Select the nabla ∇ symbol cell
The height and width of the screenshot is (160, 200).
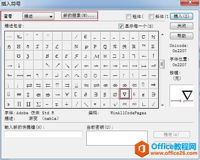click(125, 94)
